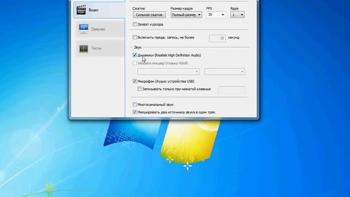Enable Записывать только при нажатой клавише
Screen dimensions: 350x197
click(139, 89)
